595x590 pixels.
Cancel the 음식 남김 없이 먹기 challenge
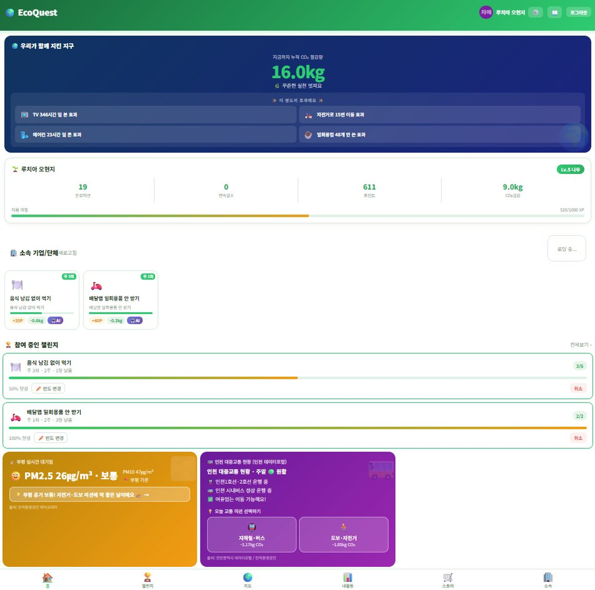578,389
